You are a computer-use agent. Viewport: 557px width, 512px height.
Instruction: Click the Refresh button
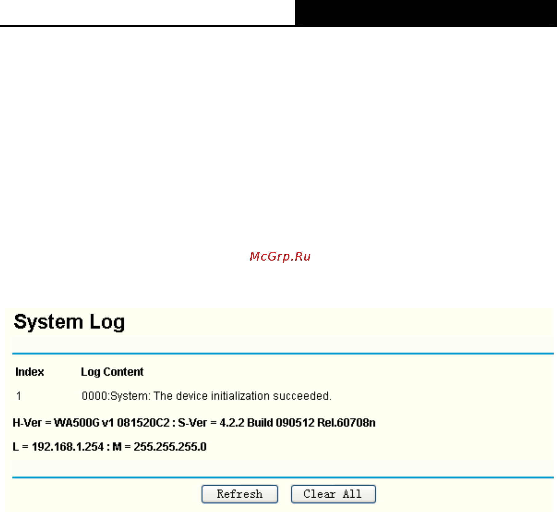pos(240,494)
